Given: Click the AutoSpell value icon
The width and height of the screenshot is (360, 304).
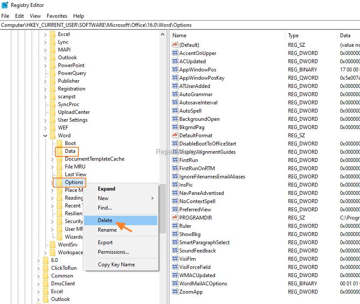Looking at the screenshot, I should click(175, 110).
